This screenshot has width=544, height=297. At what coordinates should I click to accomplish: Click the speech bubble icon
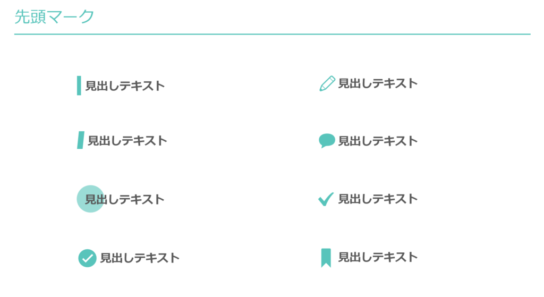point(327,140)
